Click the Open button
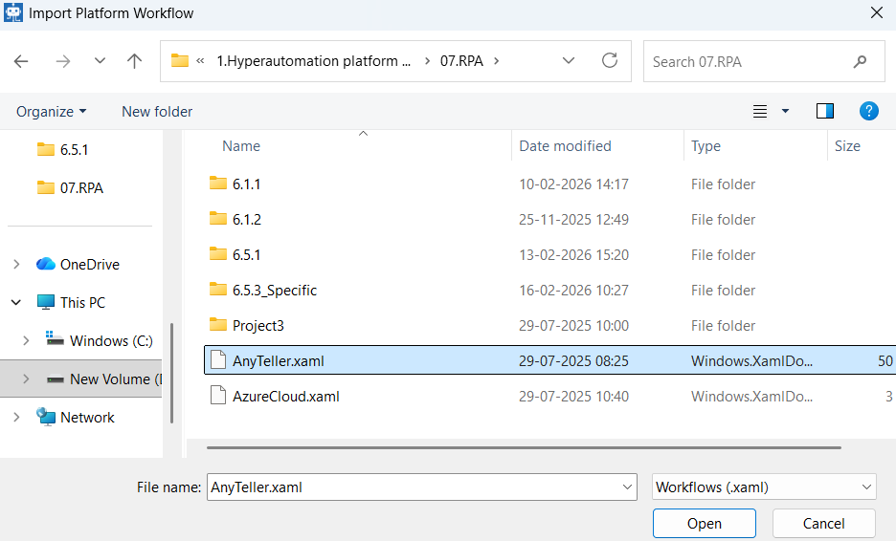 705,523
